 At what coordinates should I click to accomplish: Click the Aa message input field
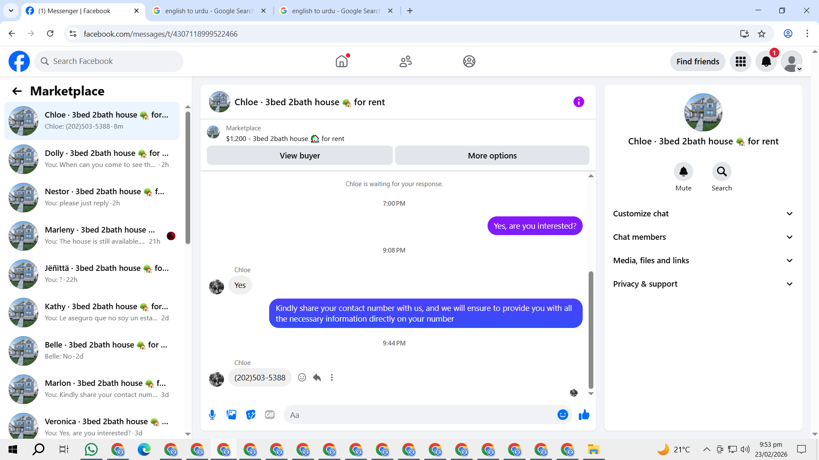(420, 415)
